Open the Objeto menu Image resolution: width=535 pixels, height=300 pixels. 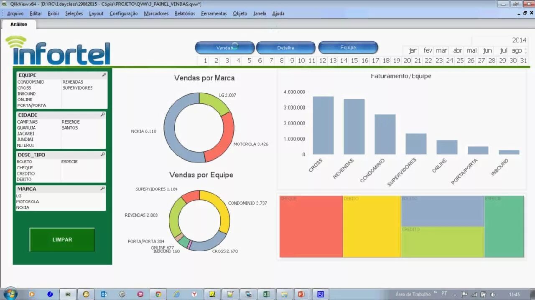tap(240, 13)
